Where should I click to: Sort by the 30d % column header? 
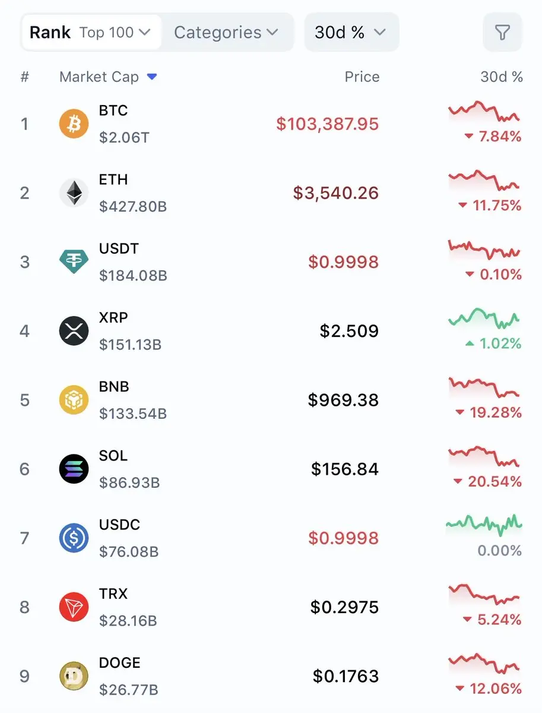pyautogui.click(x=502, y=77)
